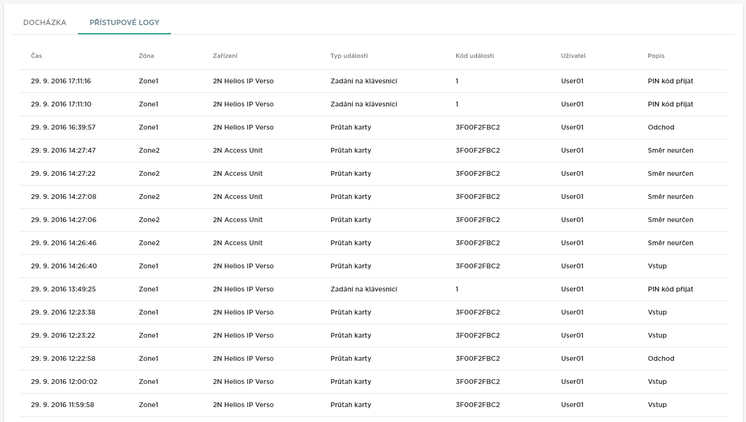Select the log timestamp 29. 9. 2016 12:23:38
The height and width of the screenshot is (422, 746).
63,312
